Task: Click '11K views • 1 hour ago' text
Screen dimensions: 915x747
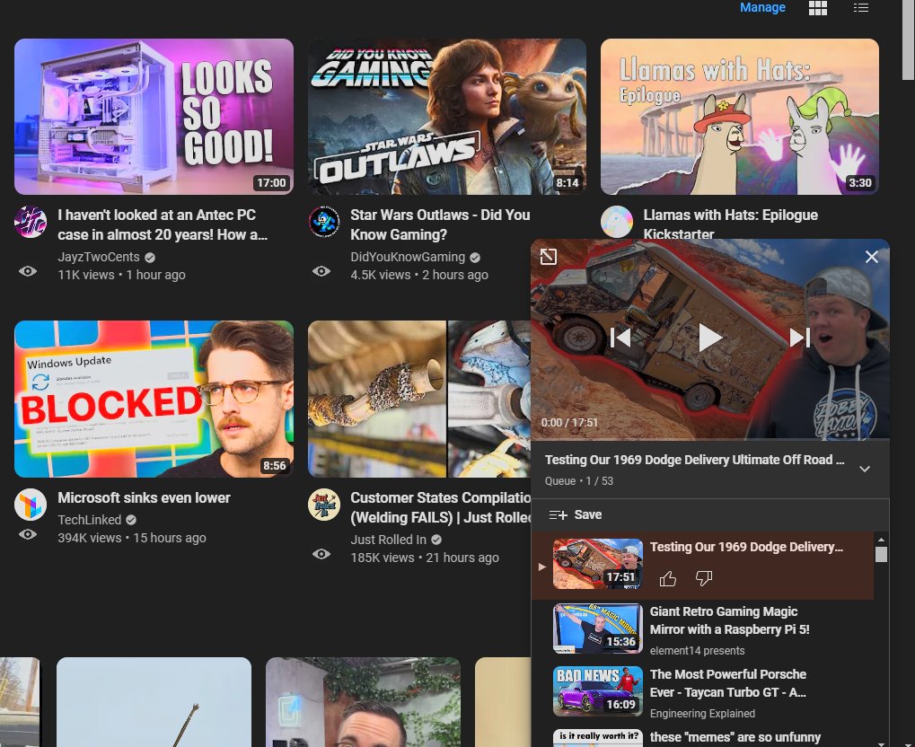Action: click(121, 275)
